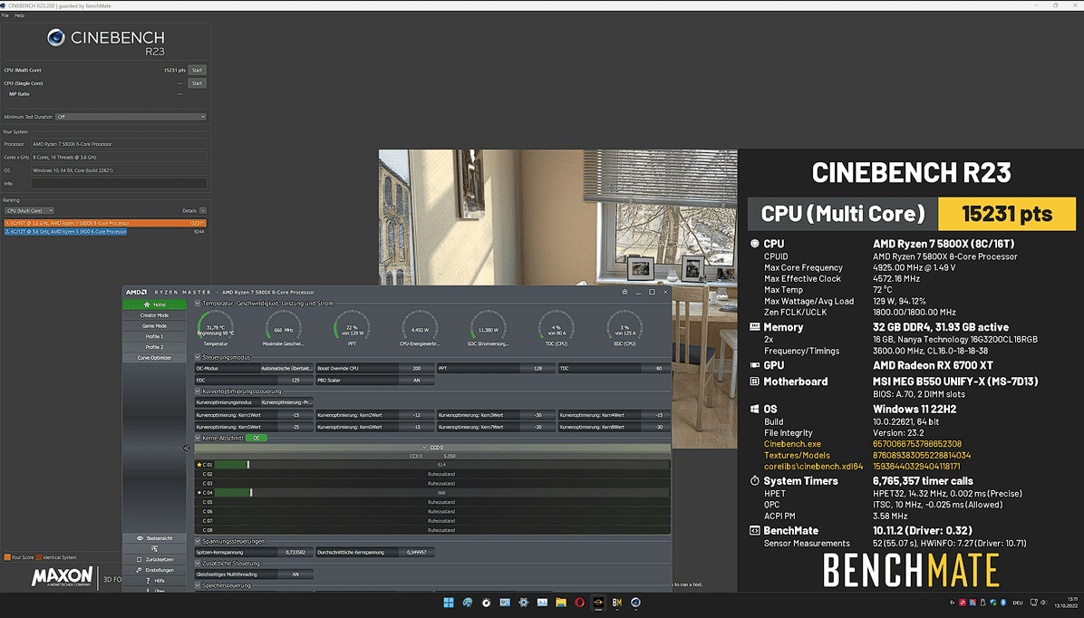This screenshot has height=618, width=1084.
Task: Toggle the green OC badge in Kerne-Abschnitt
Action: tap(256, 438)
